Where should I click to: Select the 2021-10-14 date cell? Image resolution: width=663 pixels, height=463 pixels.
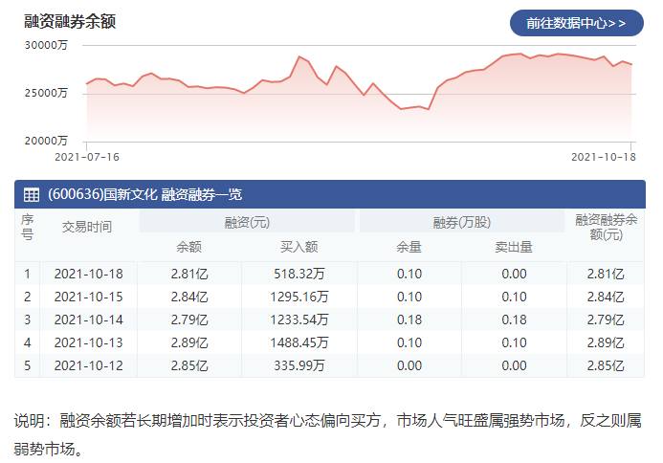[88, 320]
